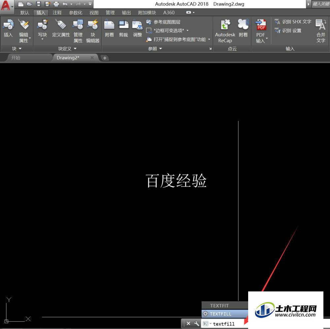This screenshot has width=330, height=329.
Task: Open the A360 ribbon tab
Action: click(169, 13)
